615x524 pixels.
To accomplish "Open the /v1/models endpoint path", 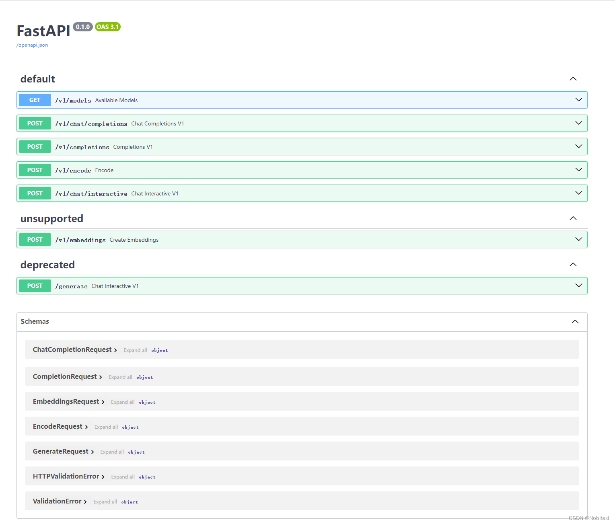I will pyautogui.click(x=73, y=101).
